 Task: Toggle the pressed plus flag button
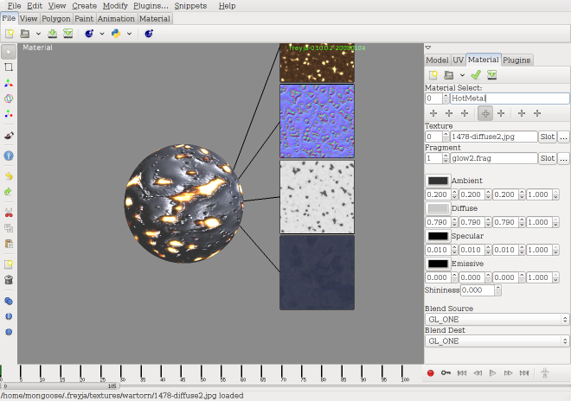tap(485, 113)
